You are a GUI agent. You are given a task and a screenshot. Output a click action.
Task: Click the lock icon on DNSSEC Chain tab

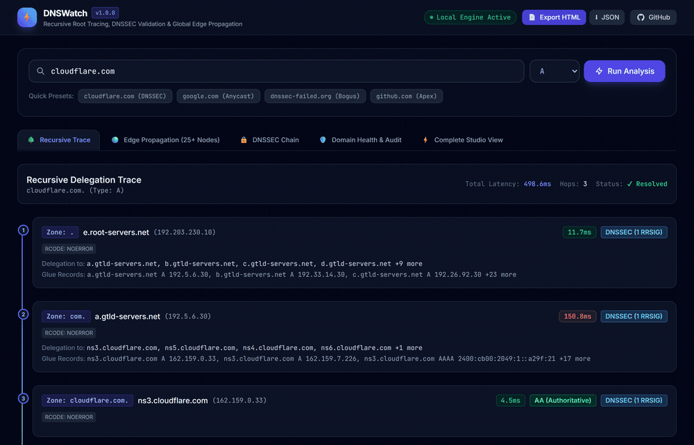pos(244,140)
